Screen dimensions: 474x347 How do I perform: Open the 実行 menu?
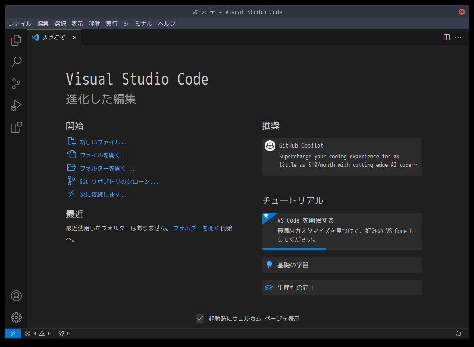(112, 24)
